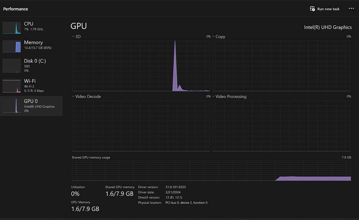Image resolution: width=359 pixels, height=220 pixels.
Task: Select the CPU mini graph thumbnail
Action: coord(12,28)
